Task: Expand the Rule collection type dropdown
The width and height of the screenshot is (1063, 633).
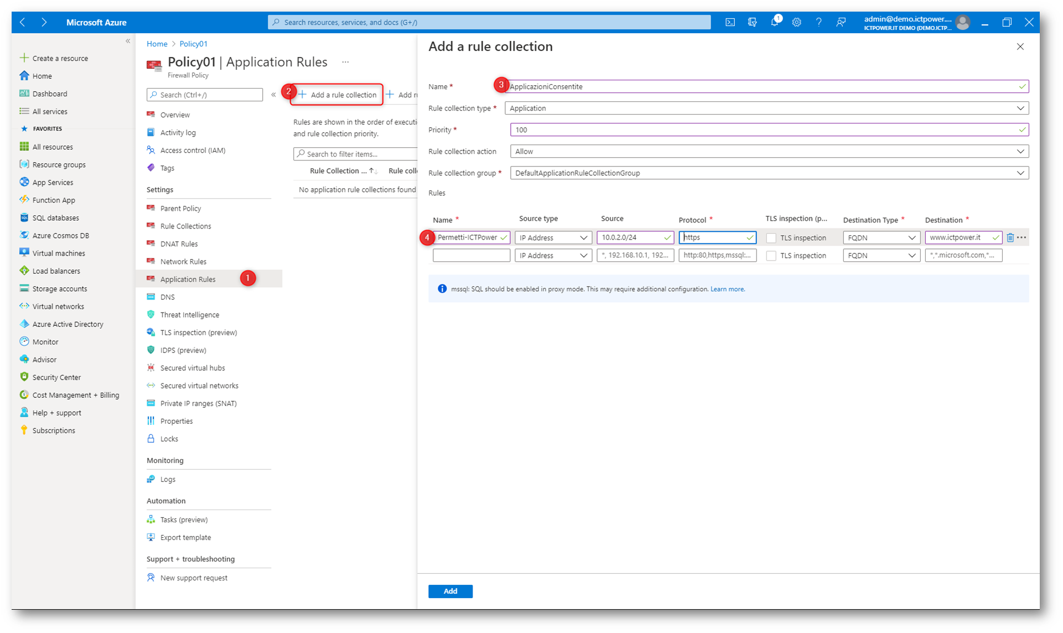Action: 766,108
